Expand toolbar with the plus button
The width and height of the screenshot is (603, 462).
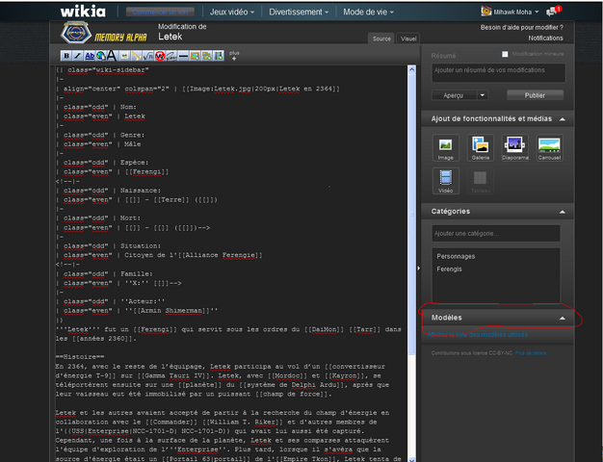(234, 56)
